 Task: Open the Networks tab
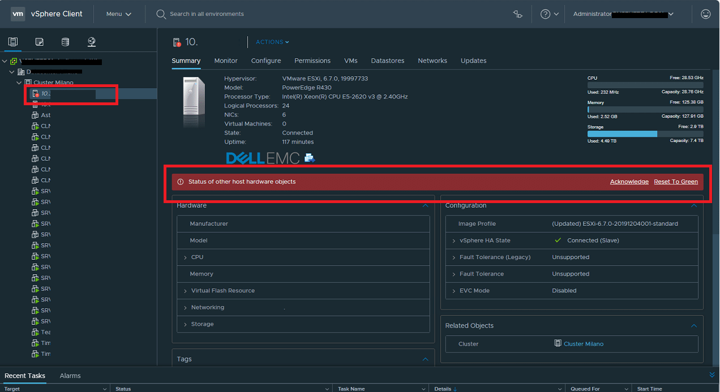coord(432,61)
